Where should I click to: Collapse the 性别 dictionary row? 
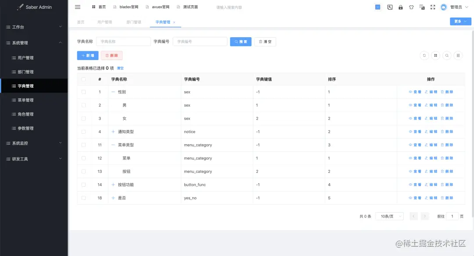pyautogui.click(x=112, y=92)
